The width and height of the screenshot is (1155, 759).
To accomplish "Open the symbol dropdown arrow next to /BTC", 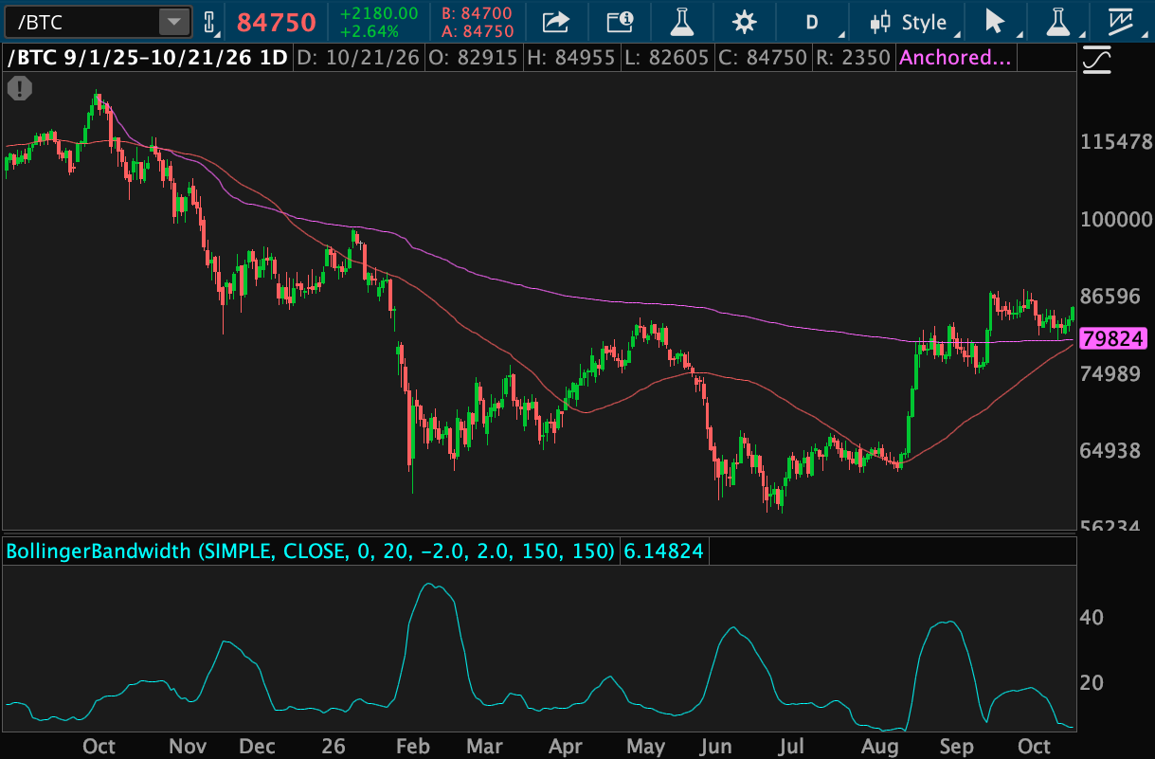I will tap(174, 22).
